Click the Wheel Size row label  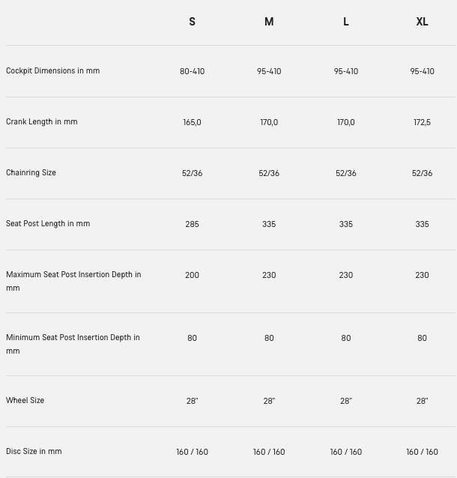click(25, 400)
